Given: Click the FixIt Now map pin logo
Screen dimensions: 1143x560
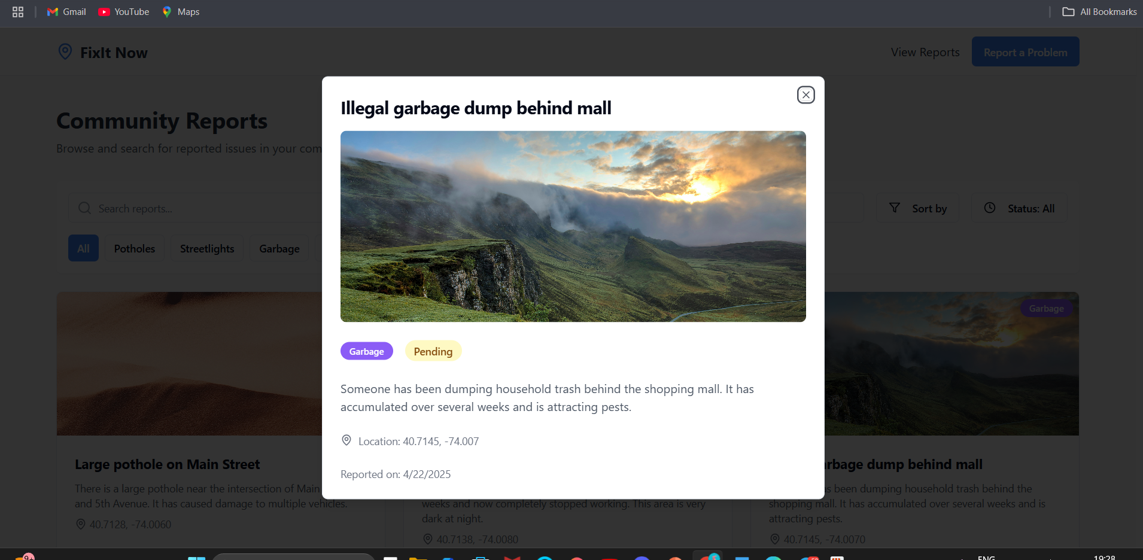Looking at the screenshot, I should [65, 51].
